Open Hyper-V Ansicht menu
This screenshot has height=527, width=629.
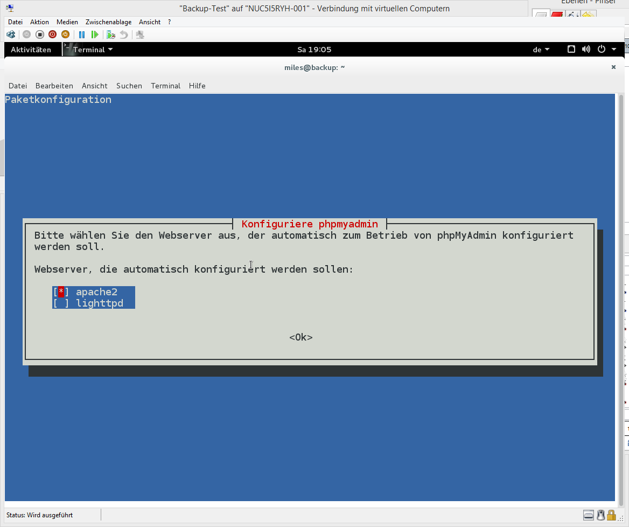coord(150,22)
